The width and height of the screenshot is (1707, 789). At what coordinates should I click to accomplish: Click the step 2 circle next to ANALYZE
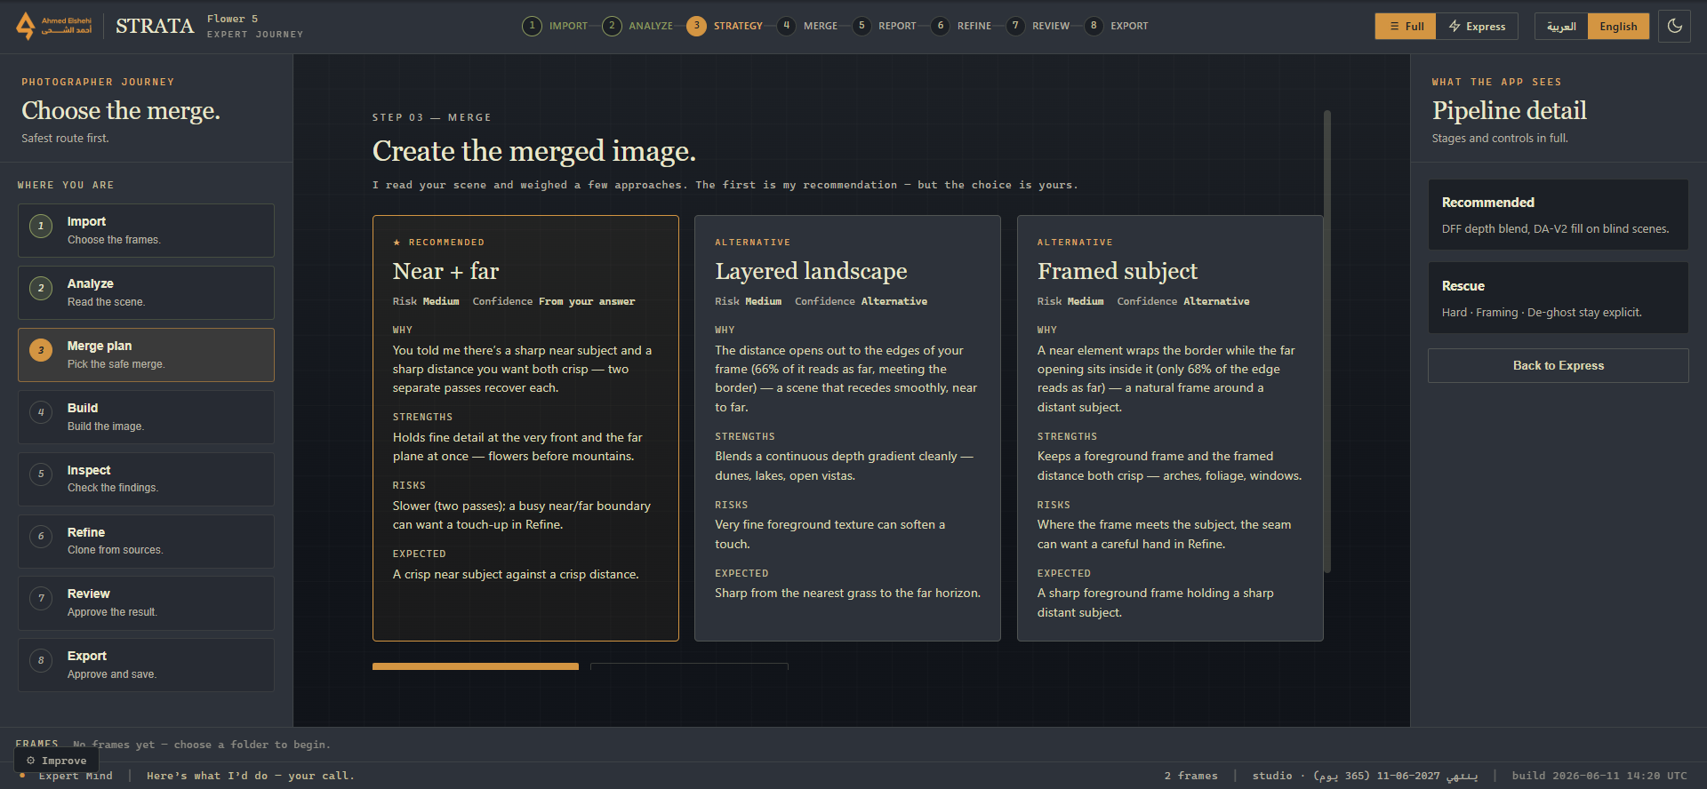[612, 26]
